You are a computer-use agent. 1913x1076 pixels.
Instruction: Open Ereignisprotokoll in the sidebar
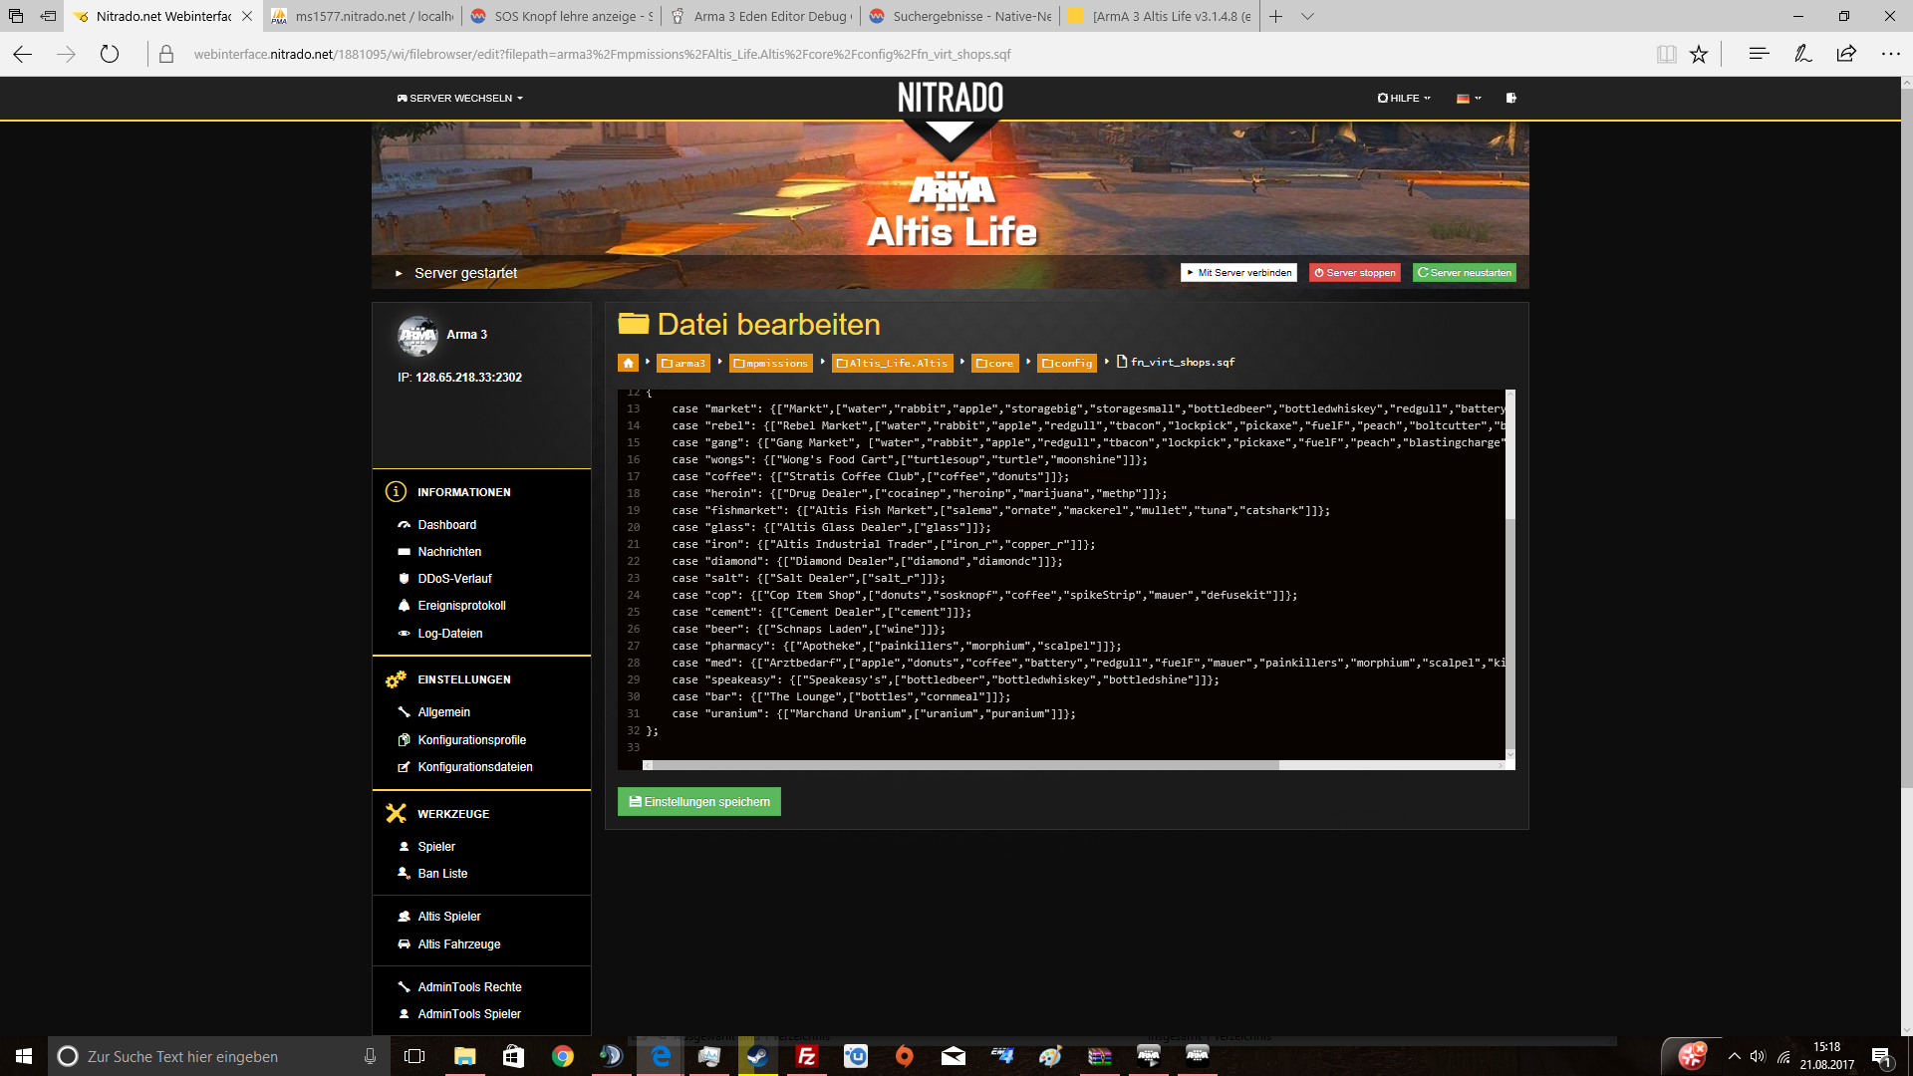(461, 606)
